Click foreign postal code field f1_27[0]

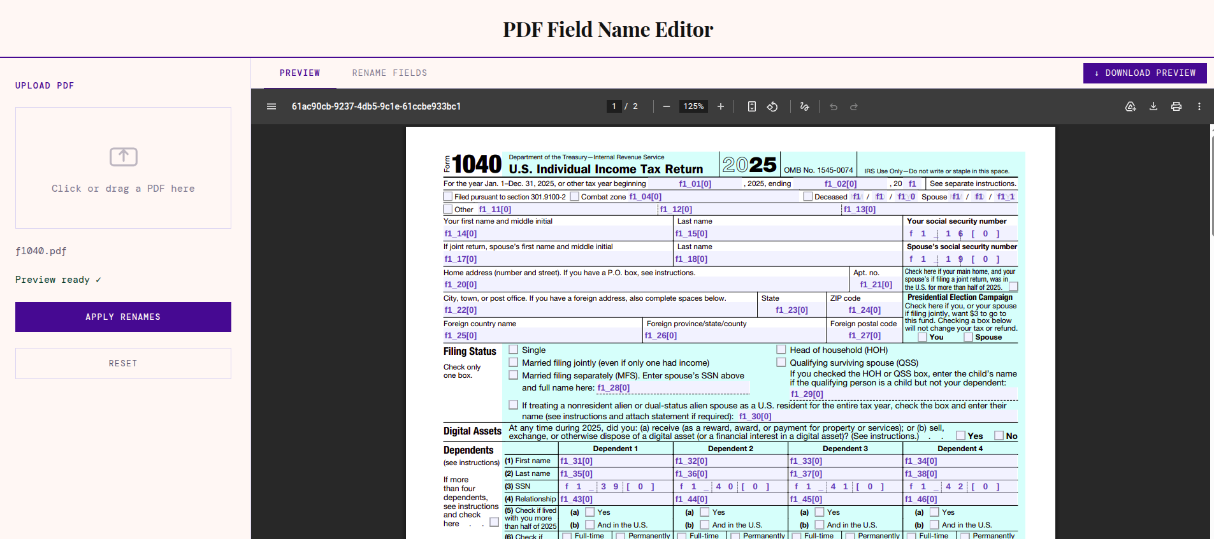(865, 336)
